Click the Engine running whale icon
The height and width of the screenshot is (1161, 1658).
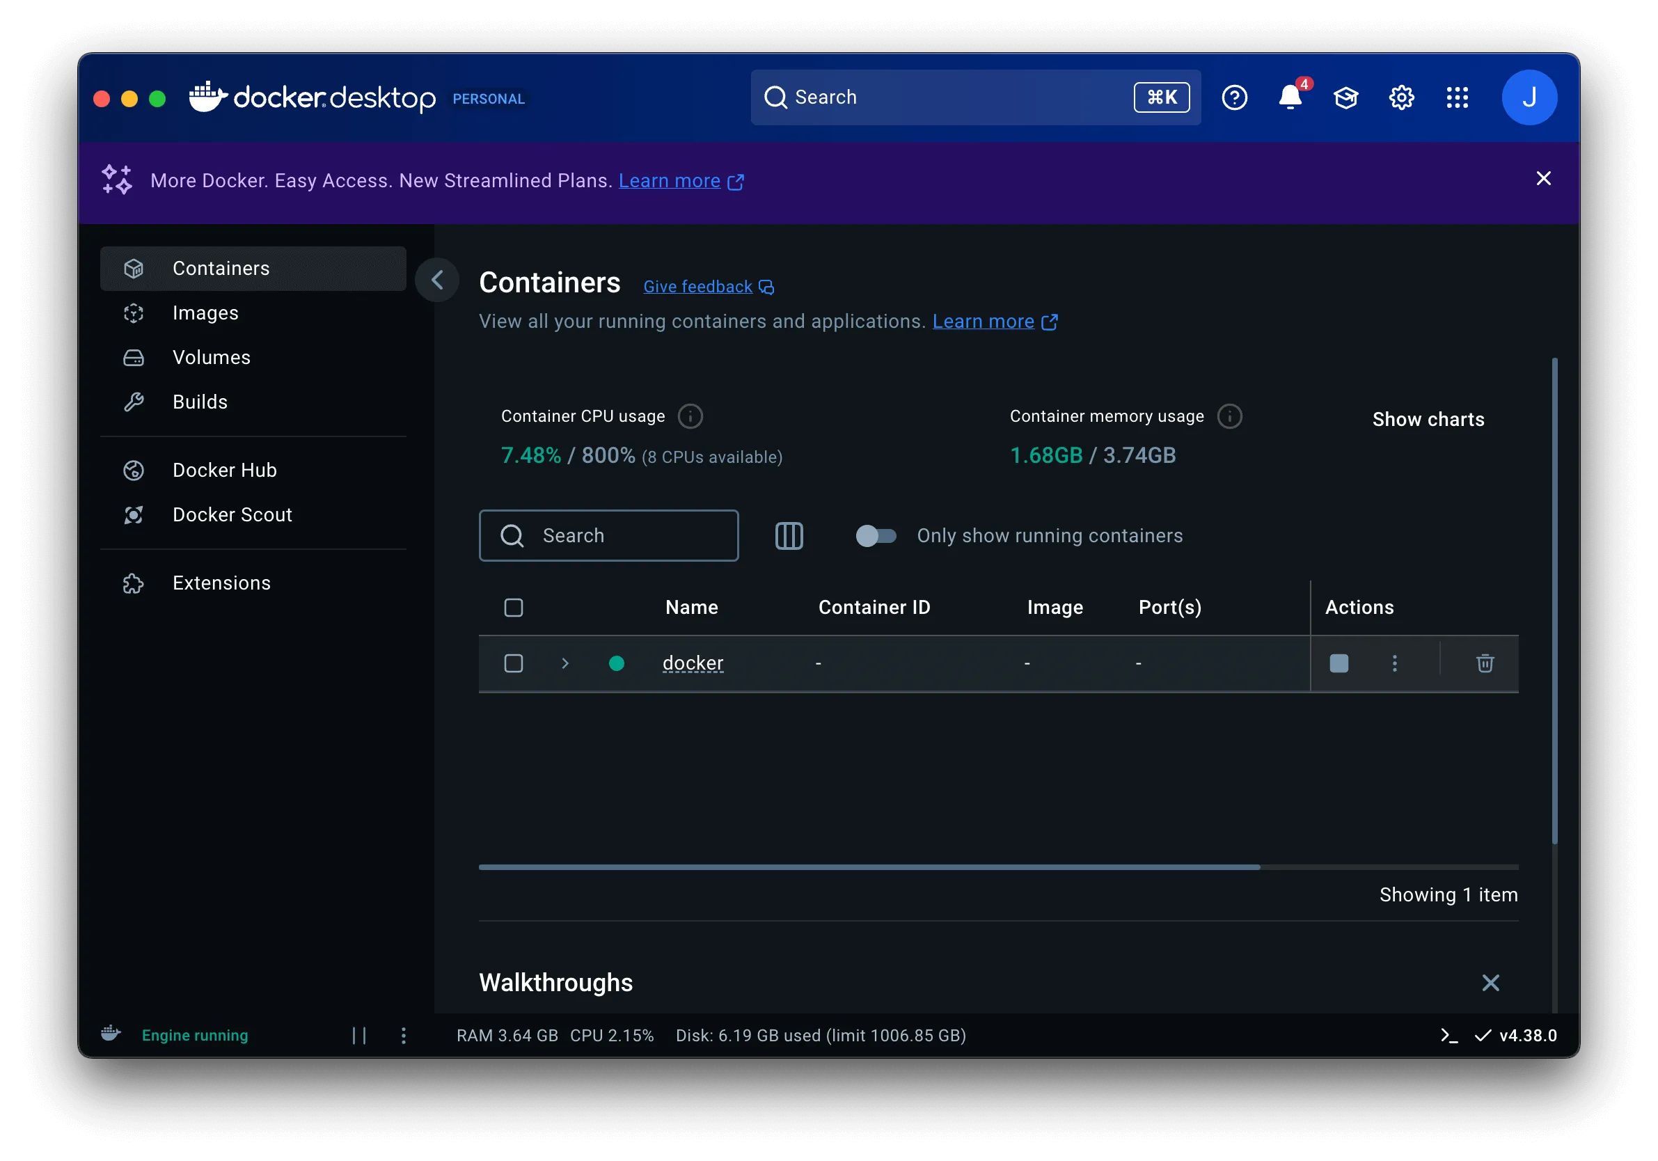(x=111, y=1034)
